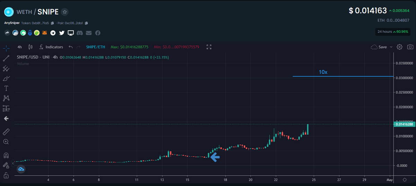
Task: Click the 0.03000000 price axis label
Action: pyautogui.click(x=404, y=78)
